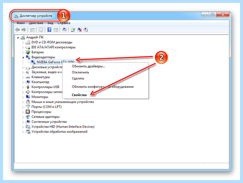Expand the Батареи branch arrow
The image size is (243, 183).
[x=23, y=53]
